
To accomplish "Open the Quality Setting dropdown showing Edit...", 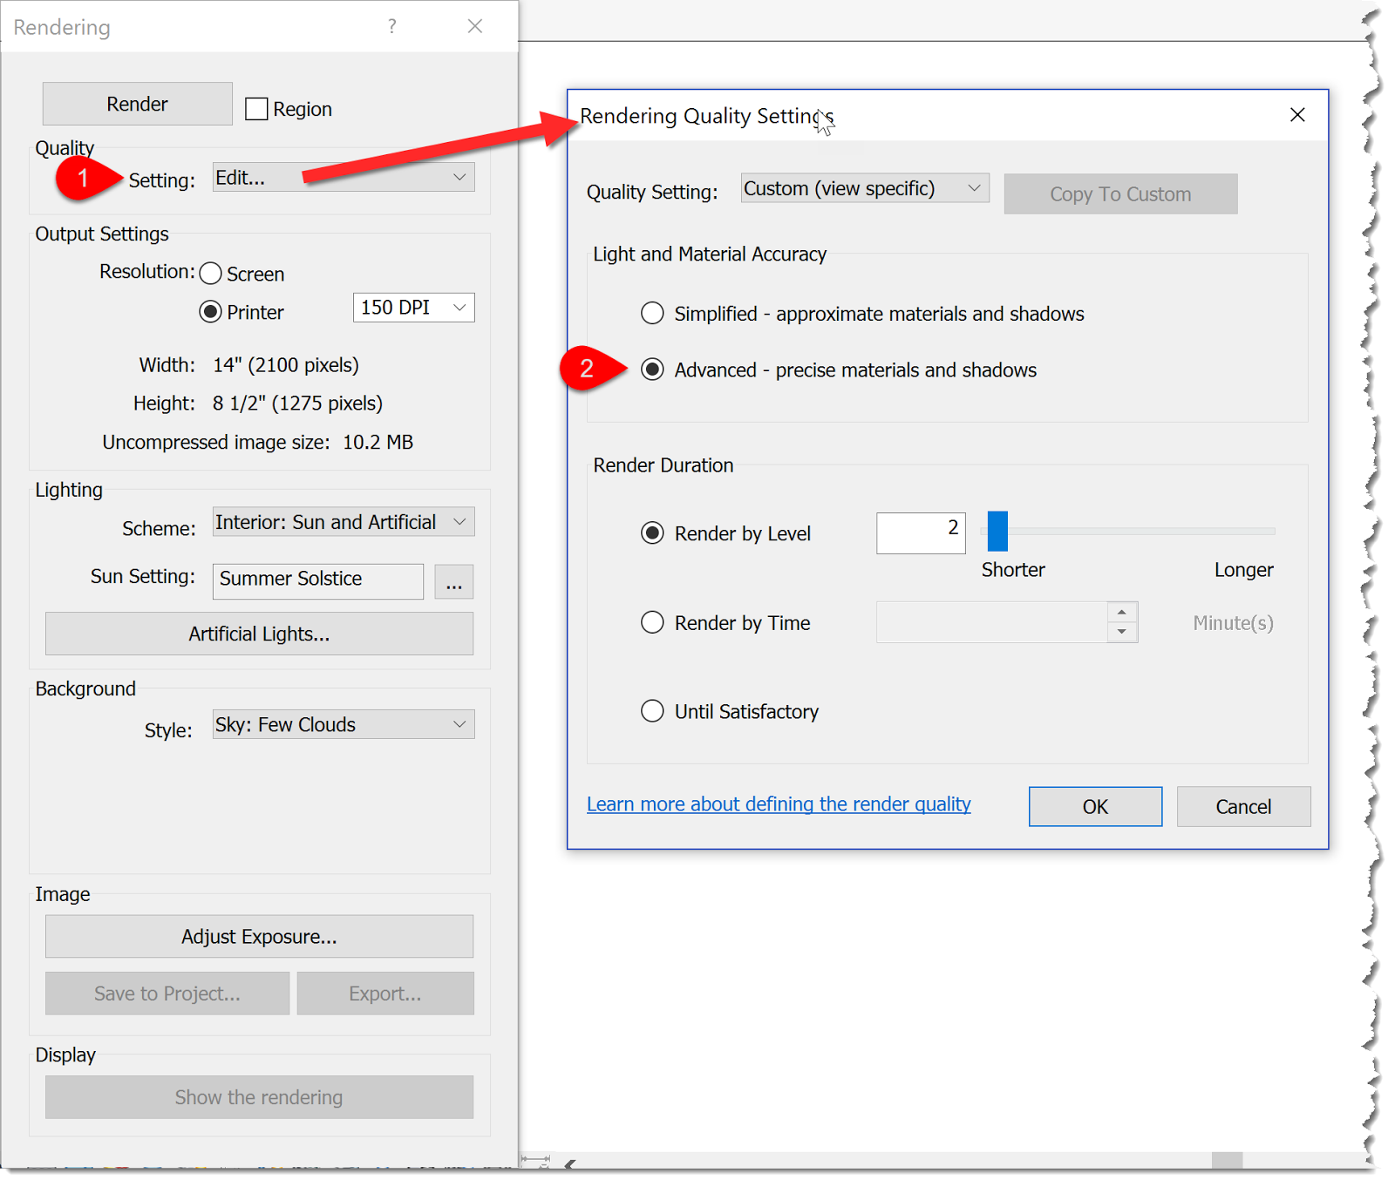I will (344, 177).
